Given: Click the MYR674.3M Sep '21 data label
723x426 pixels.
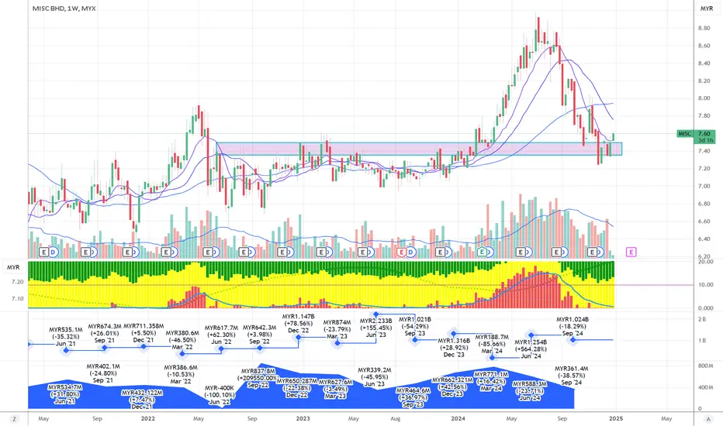Looking at the screenshot, I should pyautogui.click(x=104, y=333).
